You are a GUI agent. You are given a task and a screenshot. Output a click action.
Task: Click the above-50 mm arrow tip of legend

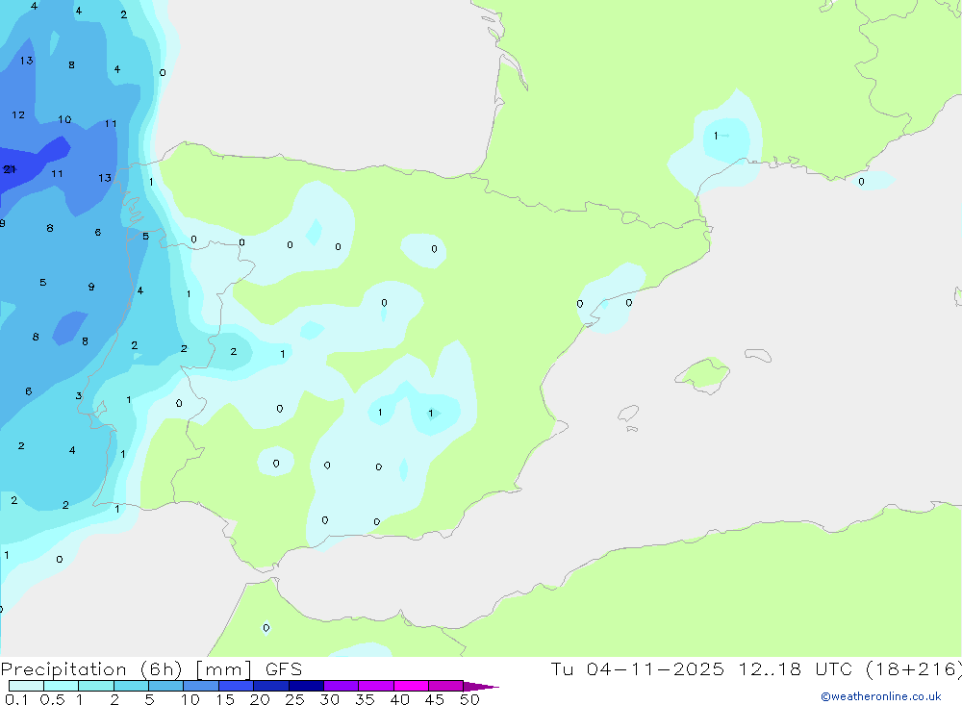coord(482,686)
